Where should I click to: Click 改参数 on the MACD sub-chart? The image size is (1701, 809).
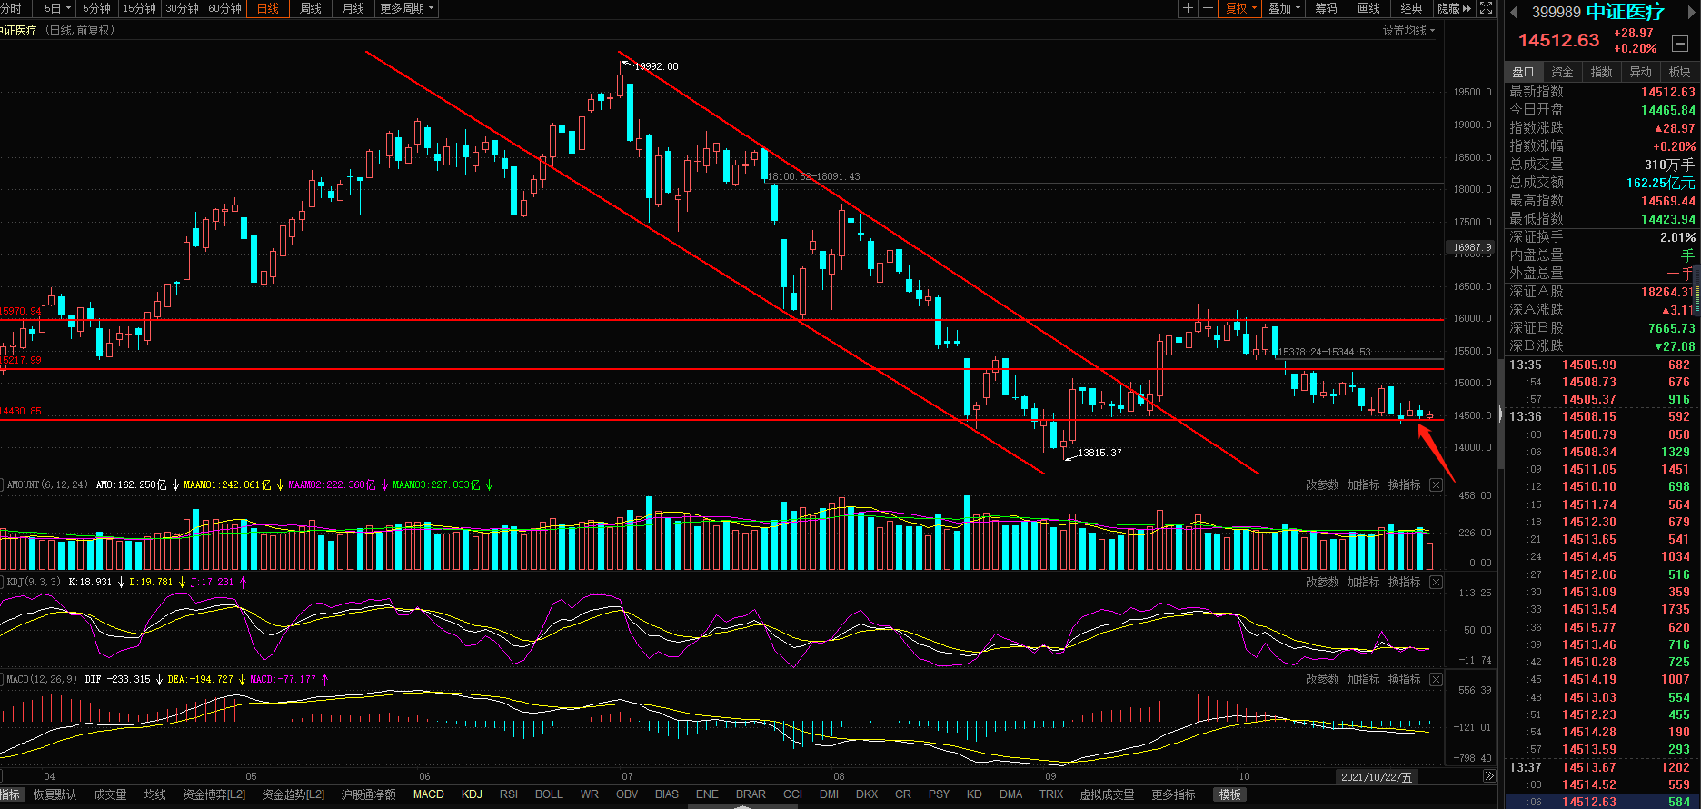click(1322, 680)
